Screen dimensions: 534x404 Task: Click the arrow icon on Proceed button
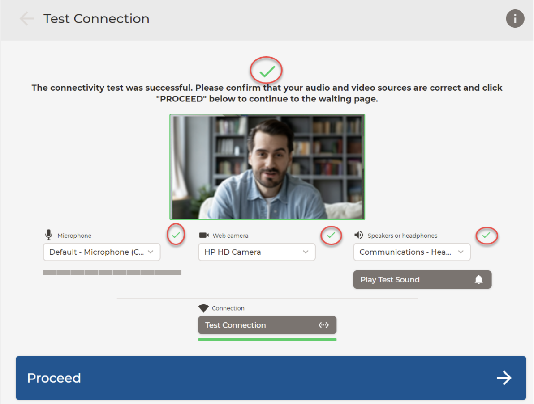click(x=504, y=378)
